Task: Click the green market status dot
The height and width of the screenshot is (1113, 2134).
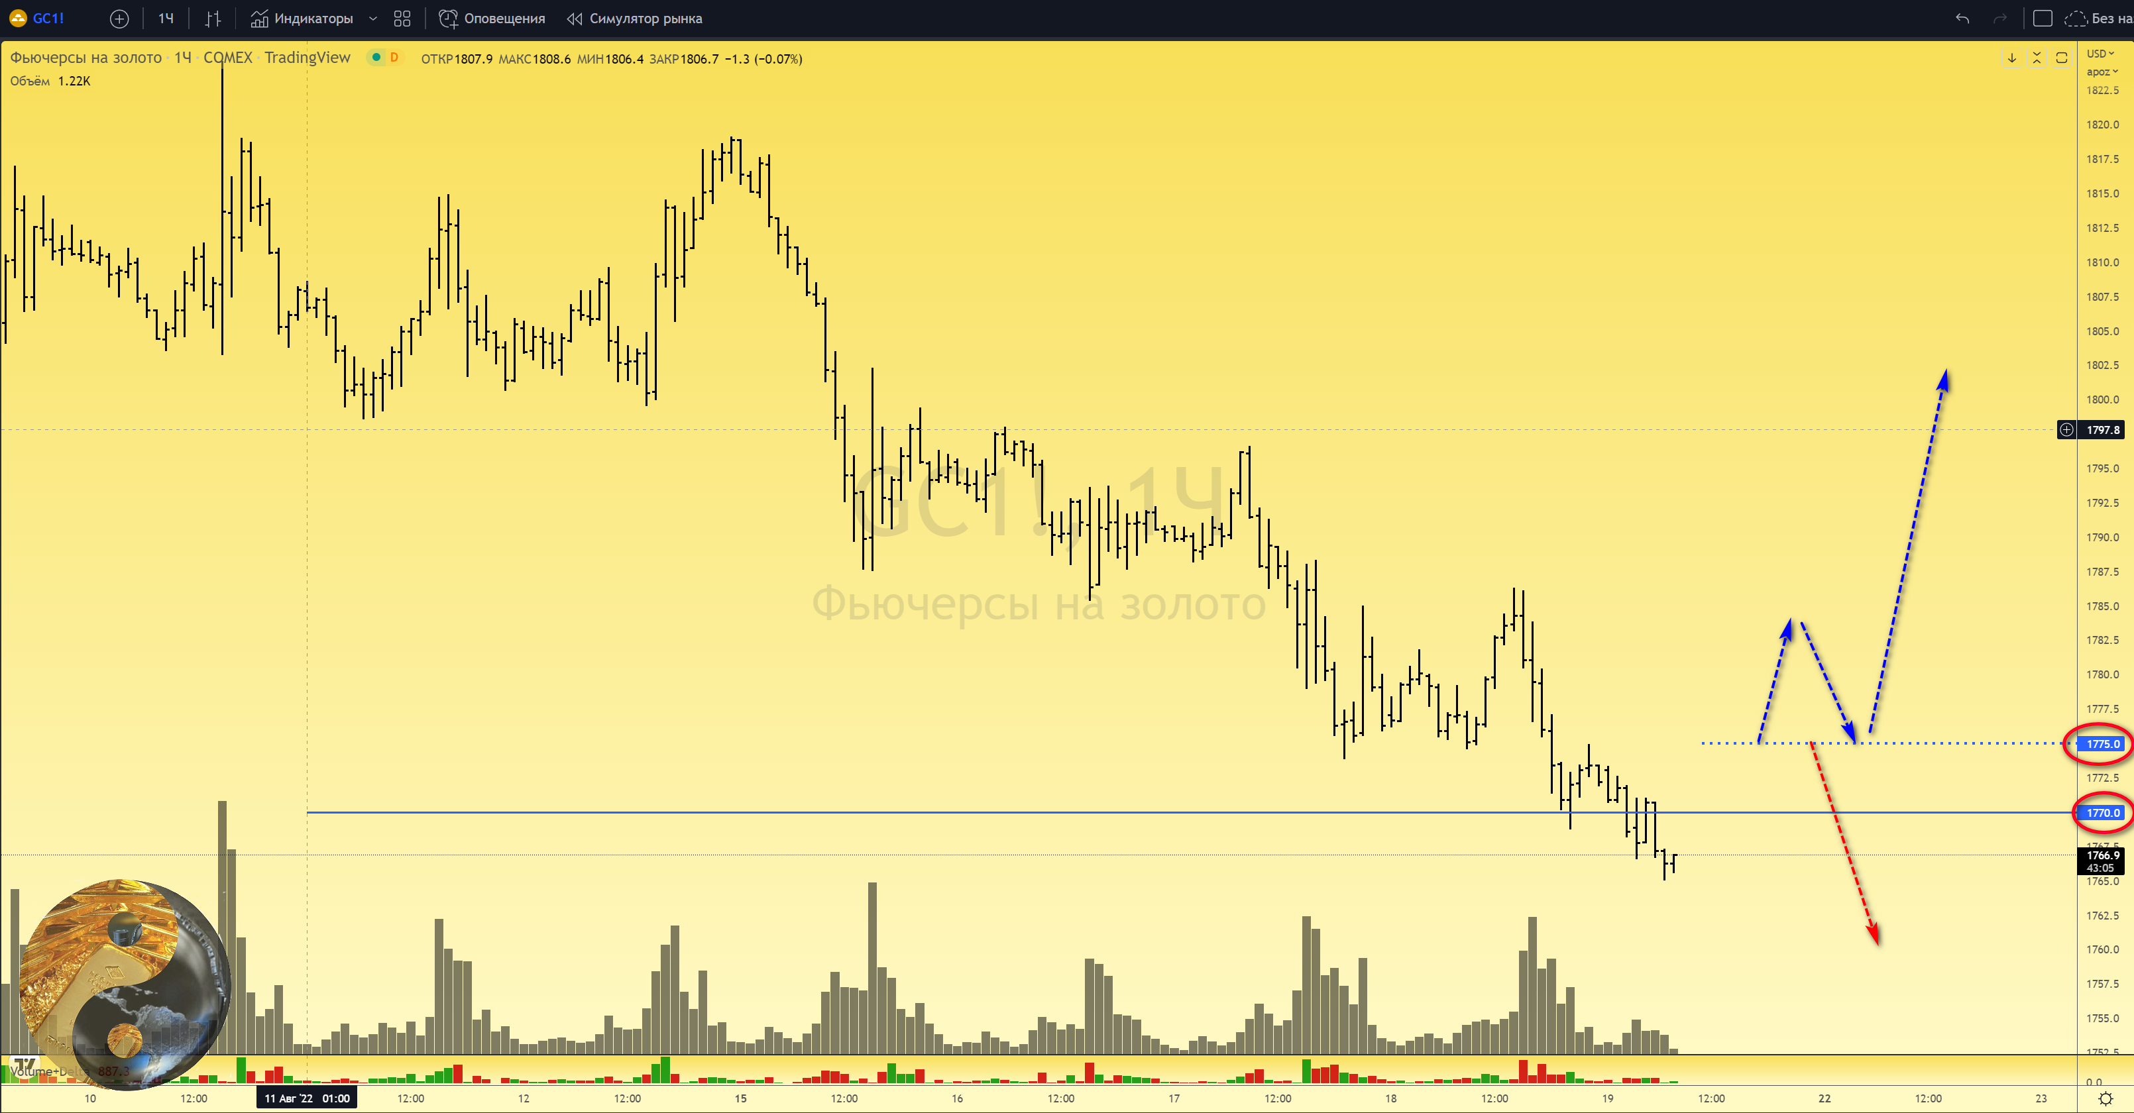Action: (x=376, y=57)
